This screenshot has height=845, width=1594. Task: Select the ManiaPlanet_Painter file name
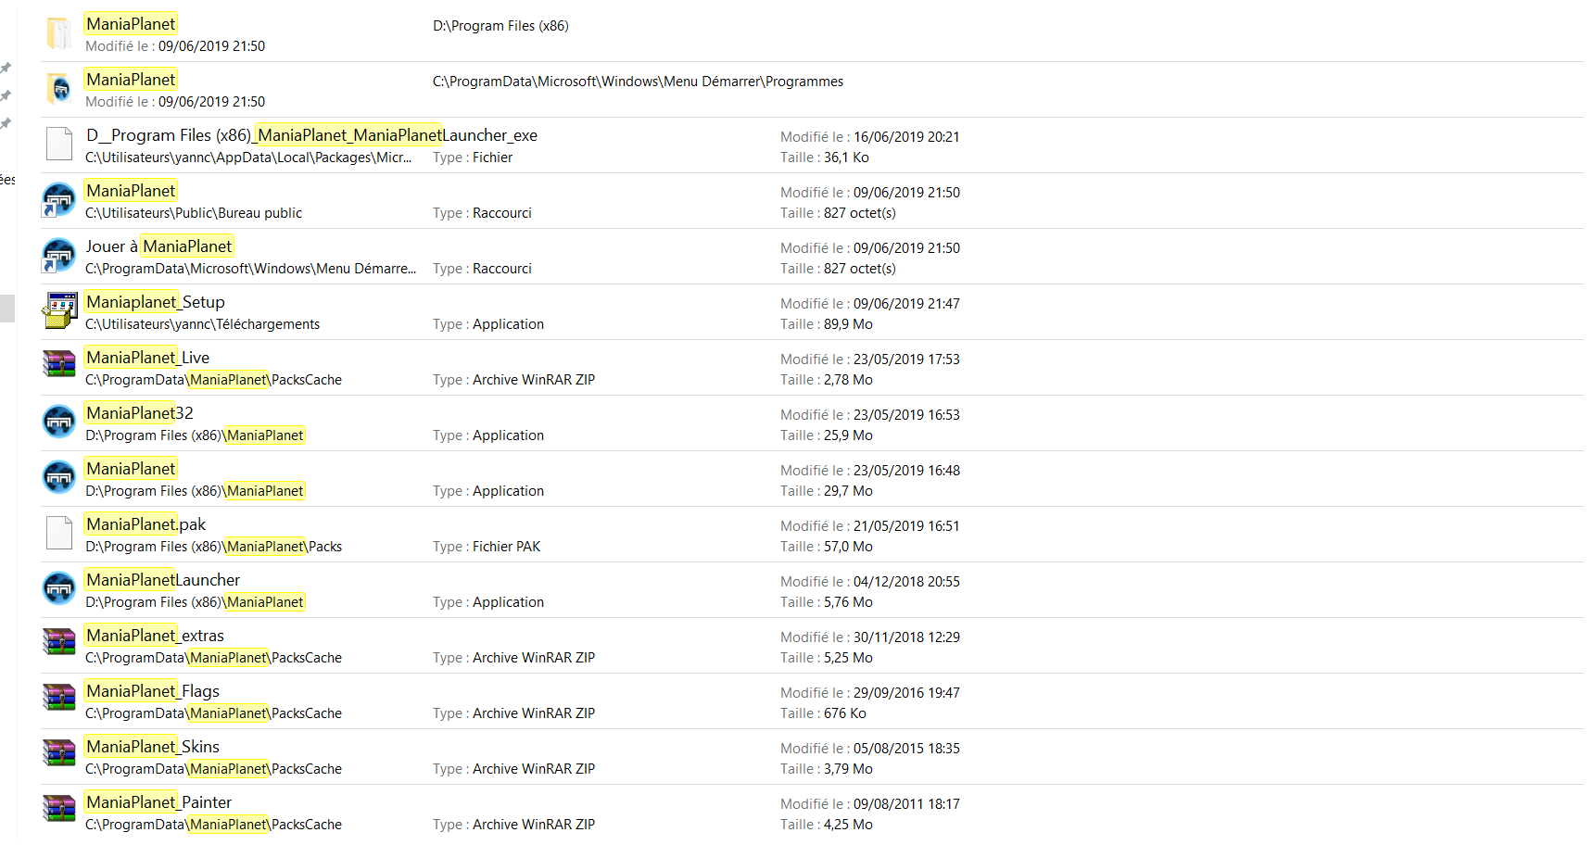pyautogui.click(x=158, y=802)
